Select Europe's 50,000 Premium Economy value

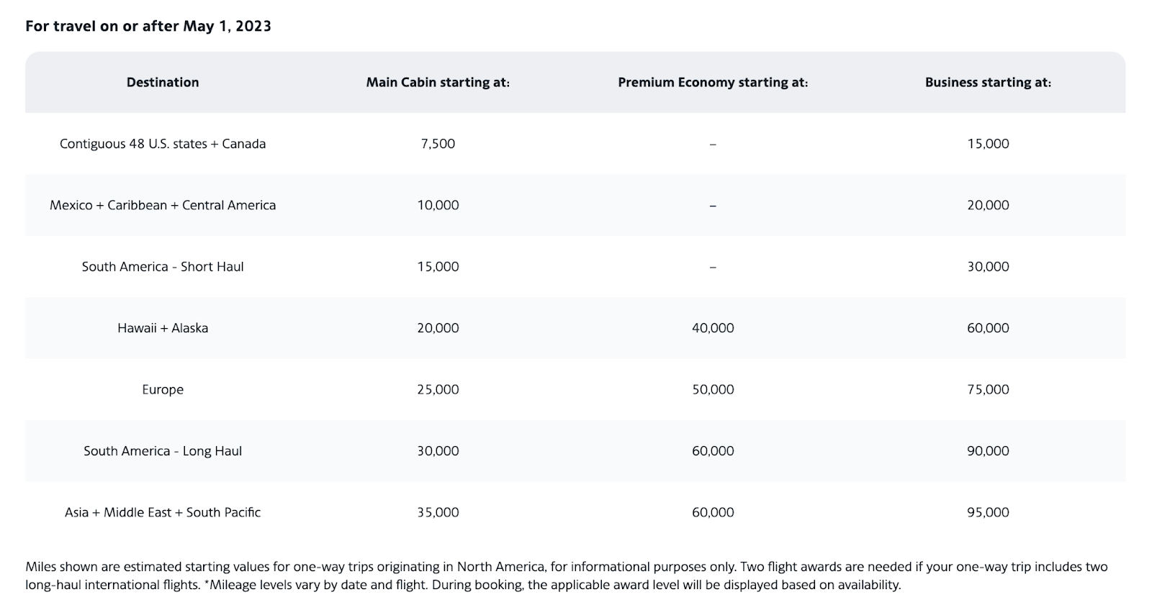[x=713, y=390]
